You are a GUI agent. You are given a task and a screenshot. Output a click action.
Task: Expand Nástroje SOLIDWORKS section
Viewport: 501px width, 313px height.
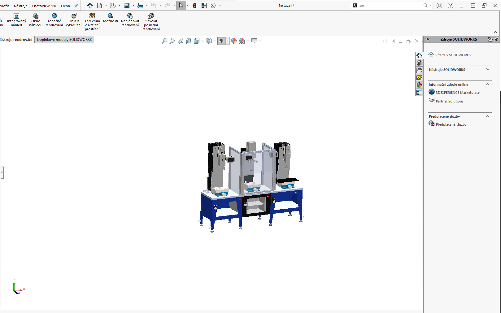click(x=488, y=69)
